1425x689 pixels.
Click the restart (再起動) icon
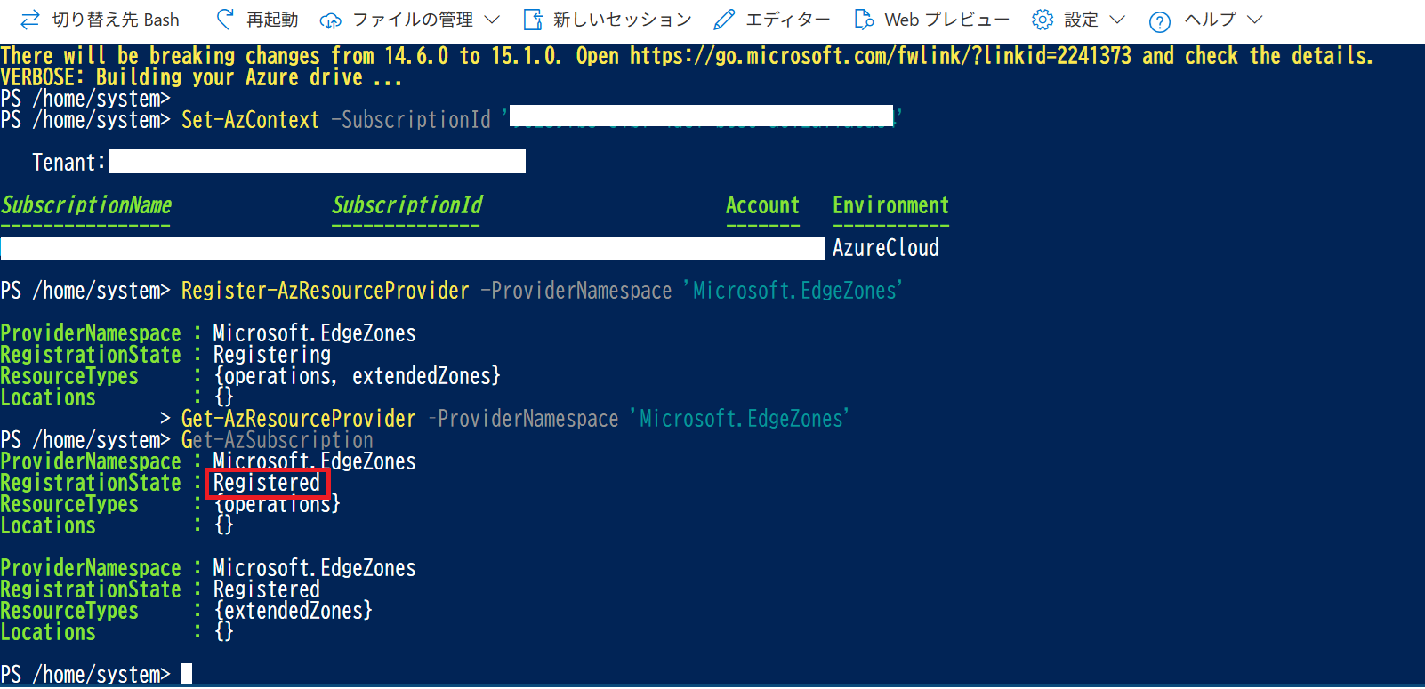tap(226, 20)
